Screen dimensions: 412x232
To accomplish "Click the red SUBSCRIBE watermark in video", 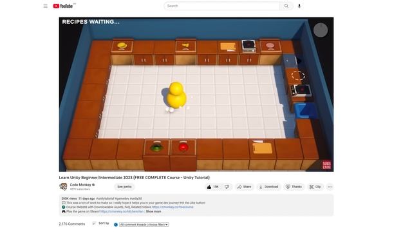I will pos(326,165).
